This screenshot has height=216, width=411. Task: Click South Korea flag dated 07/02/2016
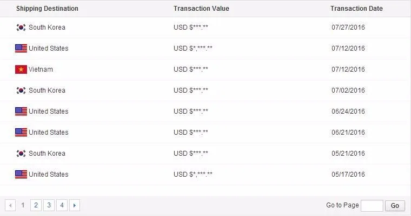(x=21, y=90)
